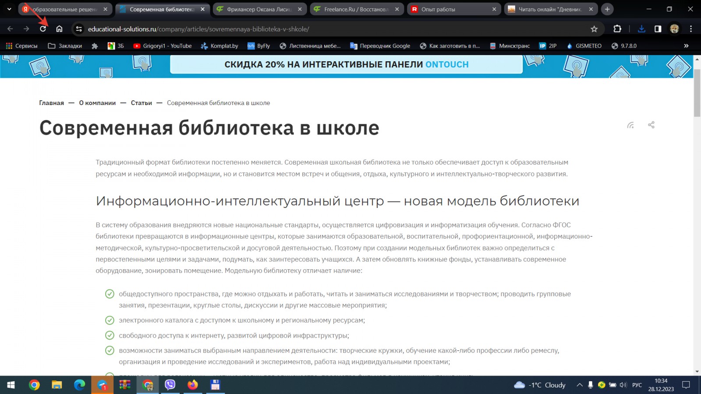Image resolution: width=701 pixels, height=394 pixels.
Task: Close the Современная библиотека tab
Action: point(202,9)
